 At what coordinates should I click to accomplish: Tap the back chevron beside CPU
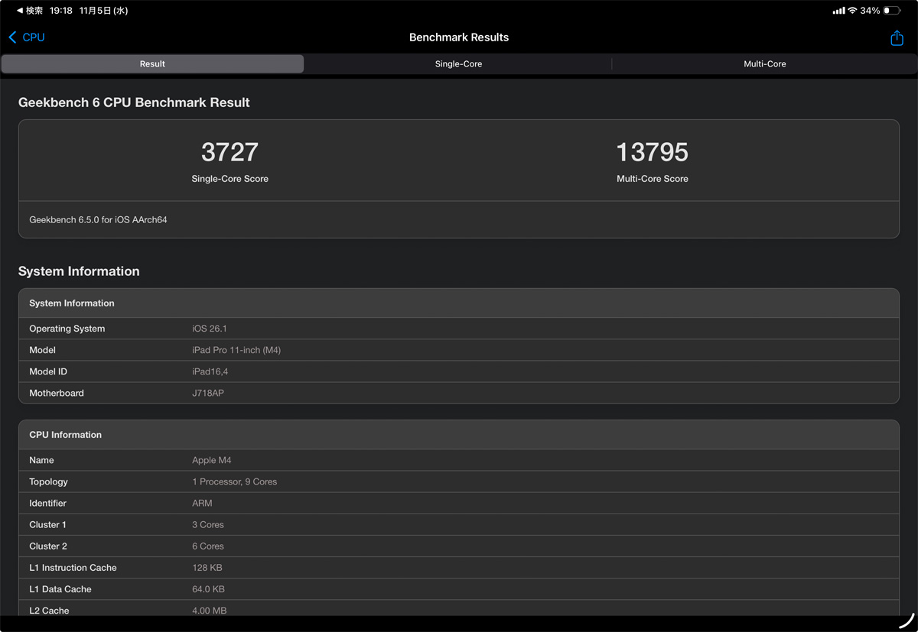point(12,37)
